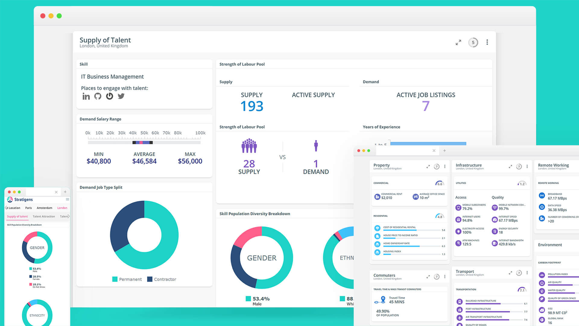Click the Air Transport Infrastructure plane icon
The image size is (579, 326).
[x=460, y=318]
